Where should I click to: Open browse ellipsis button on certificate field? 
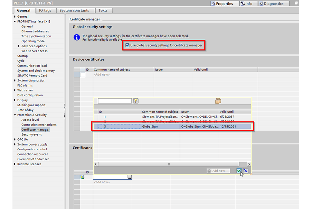coord(129,177)
